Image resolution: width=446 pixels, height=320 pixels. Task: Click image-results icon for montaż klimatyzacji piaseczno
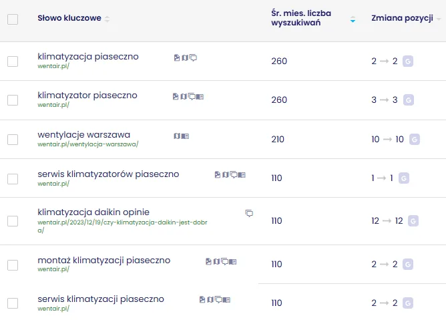click(x=208, y=261)
